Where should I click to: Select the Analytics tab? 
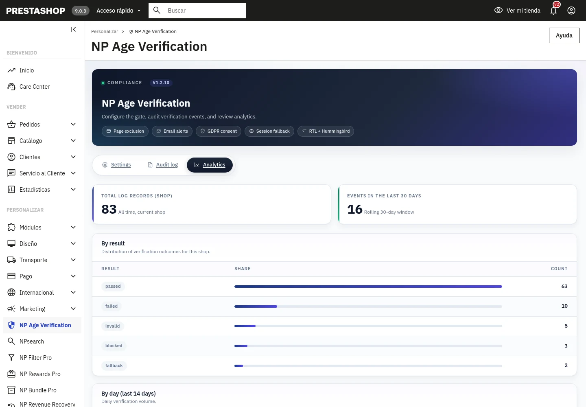click(x=210, y=165)
